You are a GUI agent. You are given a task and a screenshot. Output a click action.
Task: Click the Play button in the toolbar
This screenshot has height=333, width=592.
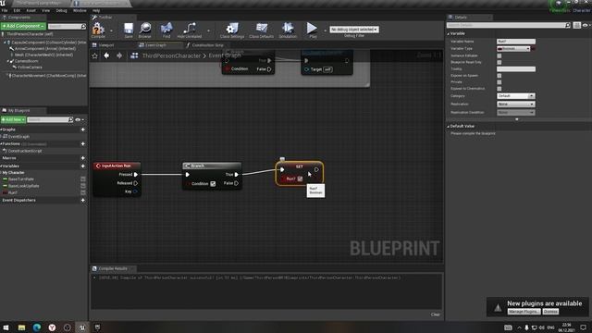click(x=312, y=30)
